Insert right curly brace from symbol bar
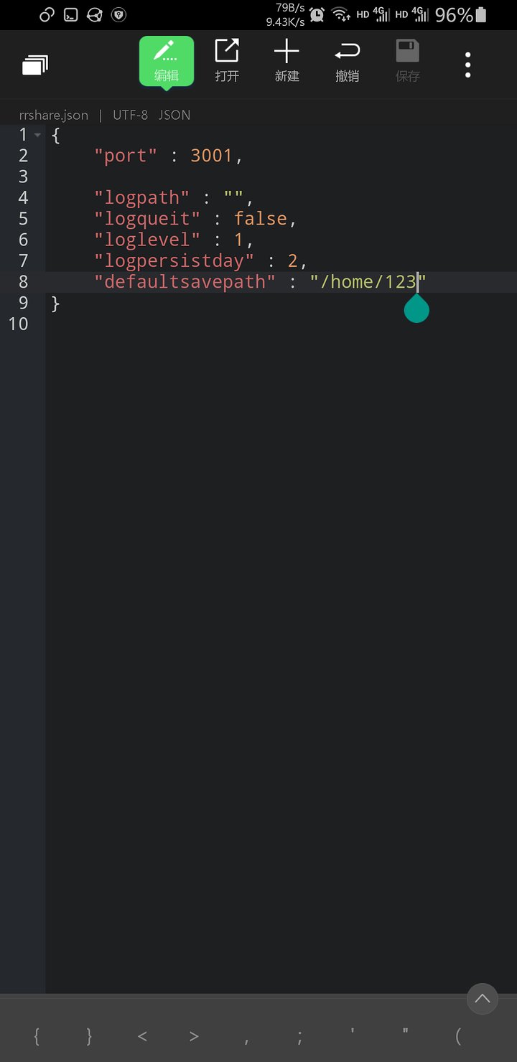Screen dimensions: 517x1062 (89, 1035)
